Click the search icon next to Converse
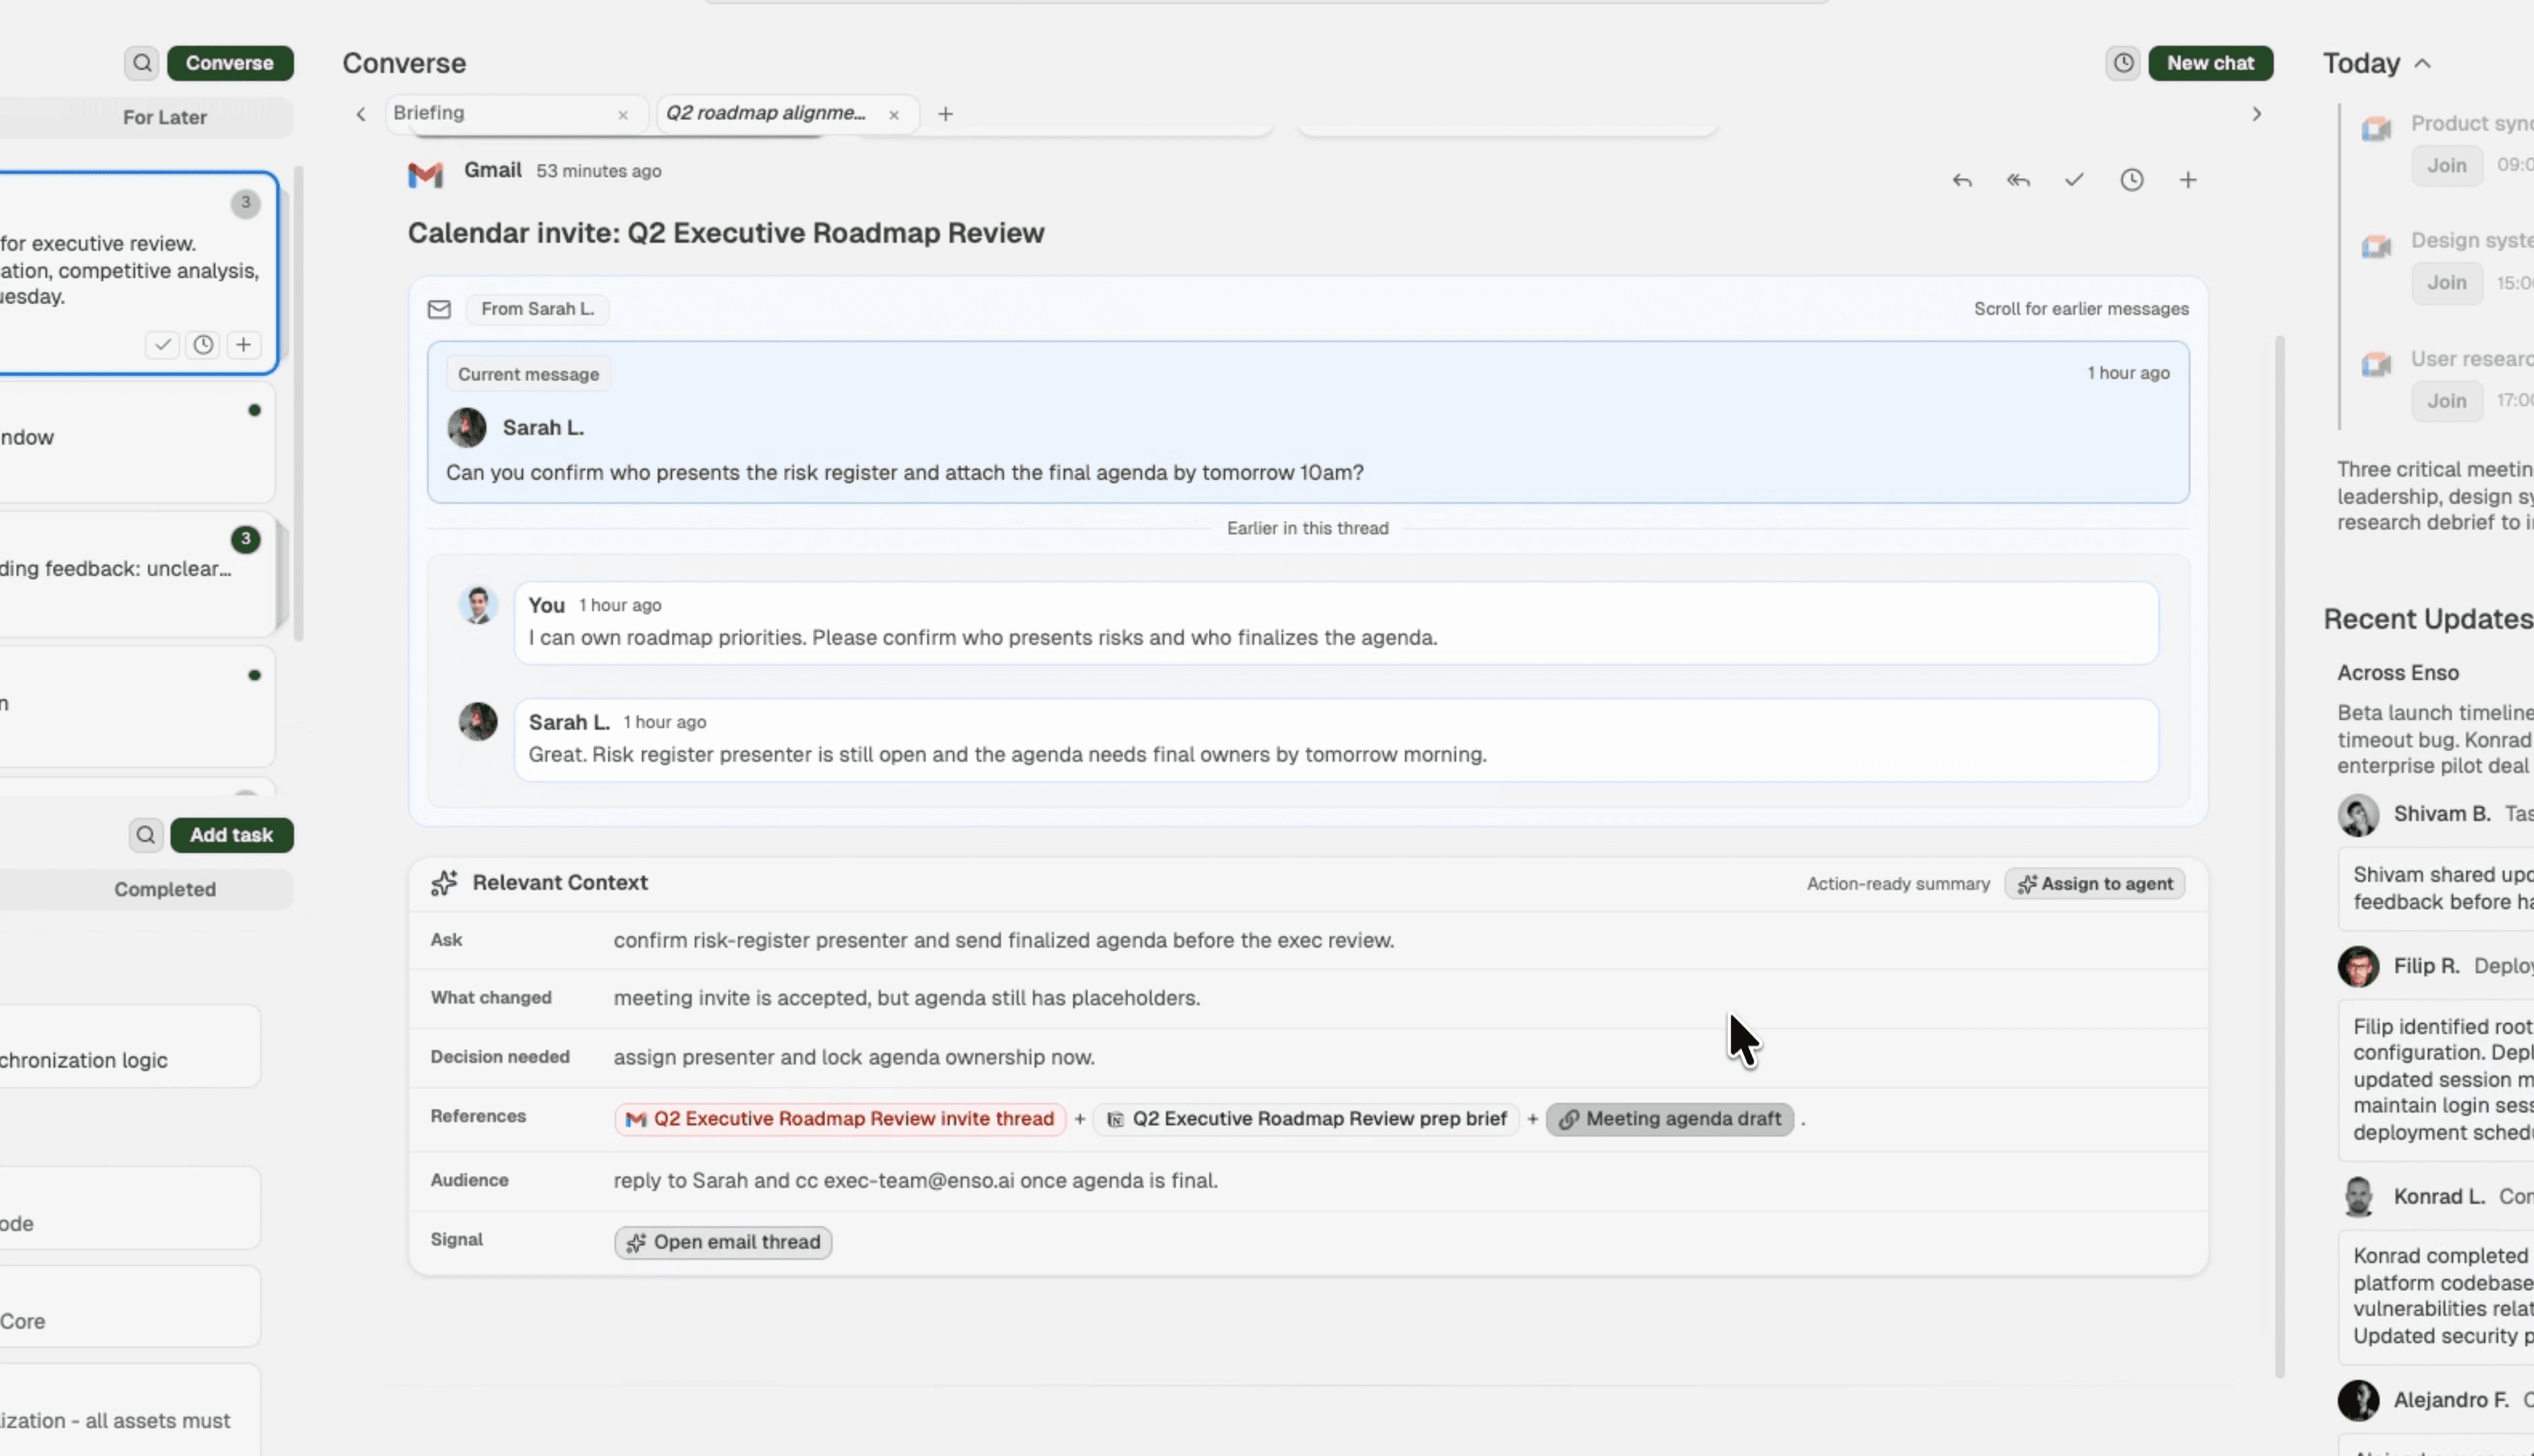The height and width of the screenshot is (1456, 2534). pyautogui.click(x=141, y=62)
